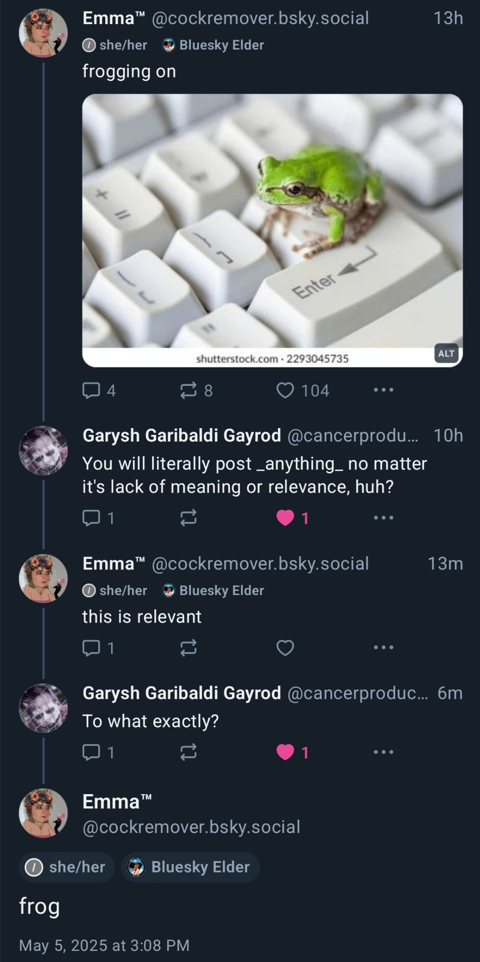Repost the 'this is relevant' post

coord(188,648)
